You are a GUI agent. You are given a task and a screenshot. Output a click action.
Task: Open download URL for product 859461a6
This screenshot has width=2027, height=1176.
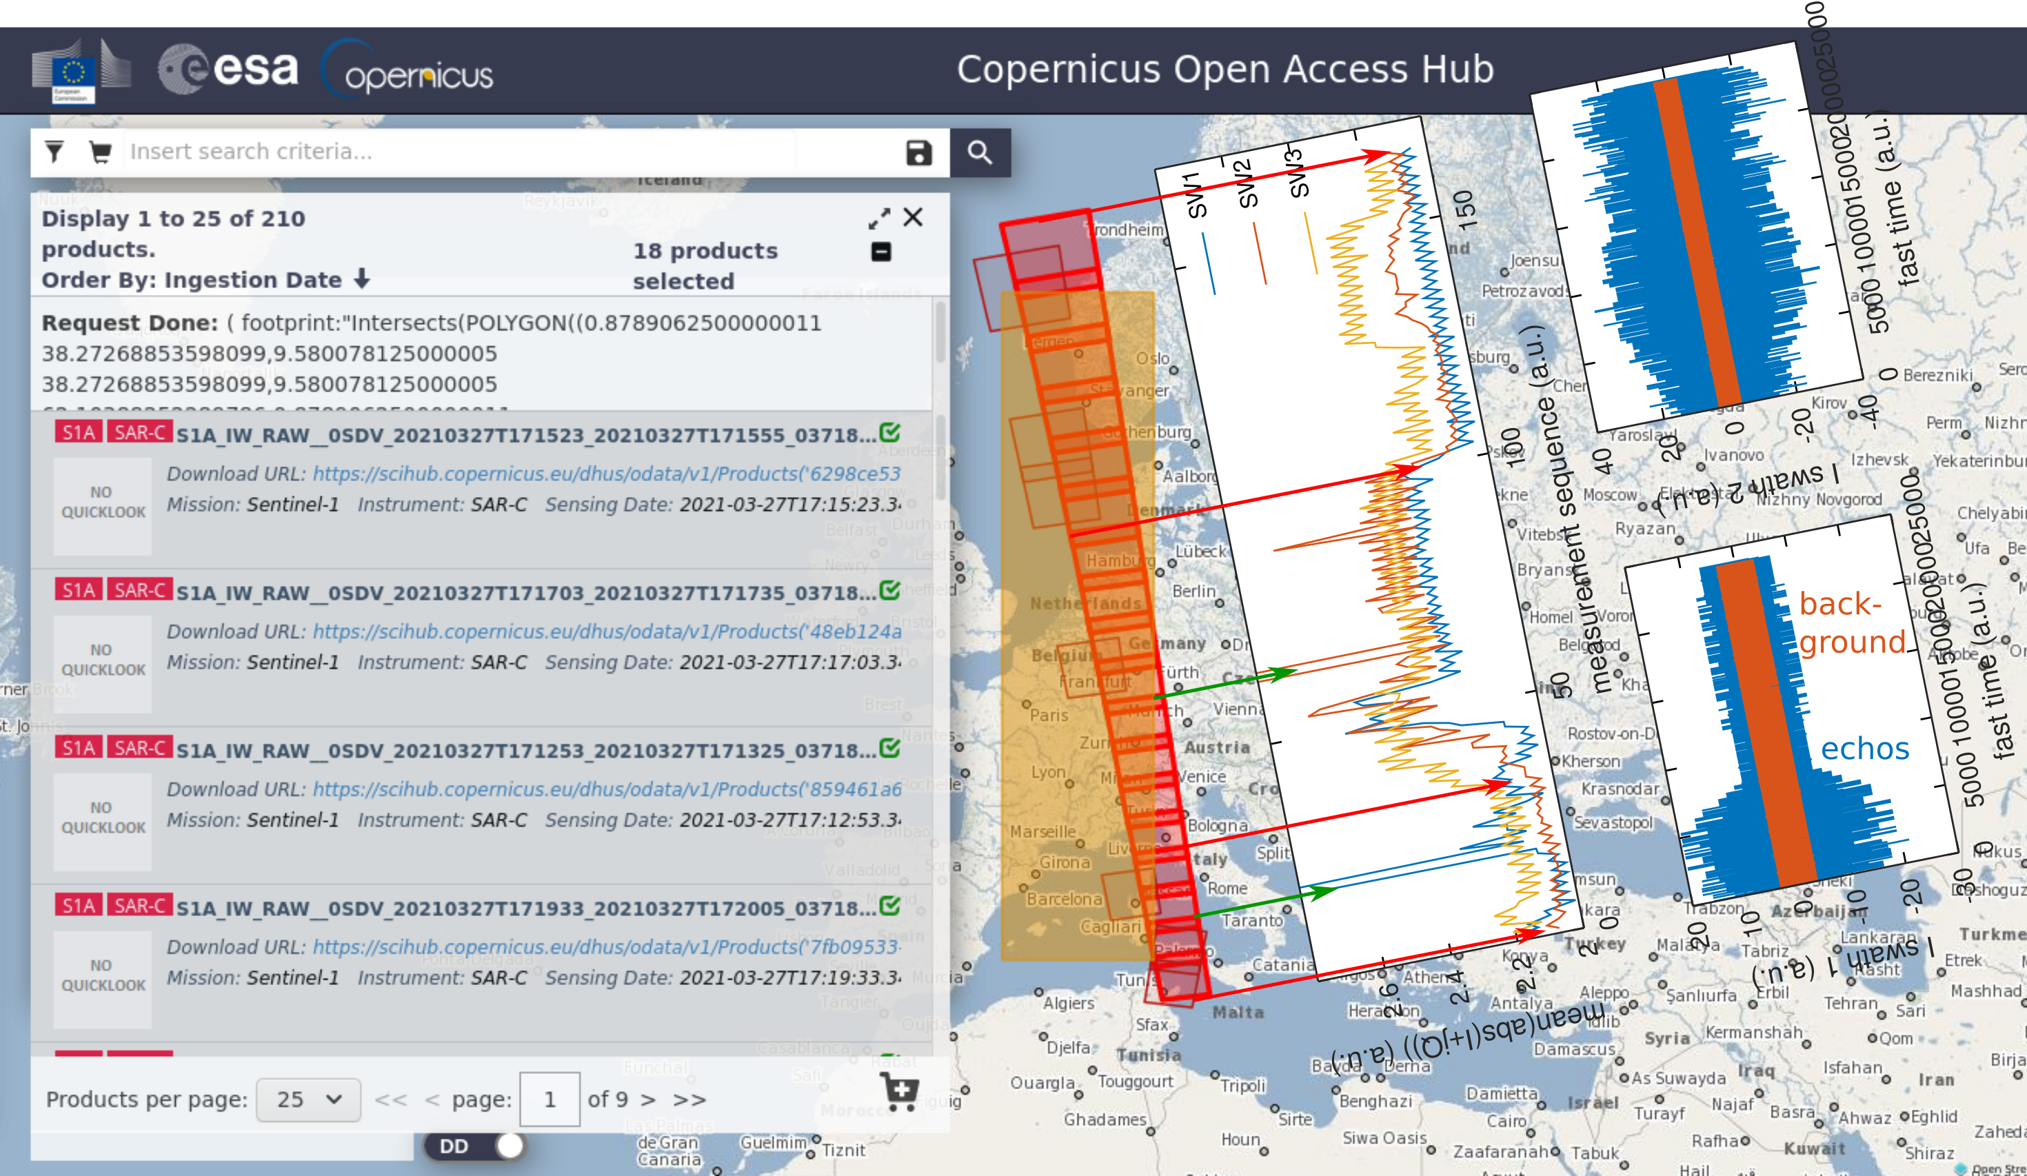[607, 789]
